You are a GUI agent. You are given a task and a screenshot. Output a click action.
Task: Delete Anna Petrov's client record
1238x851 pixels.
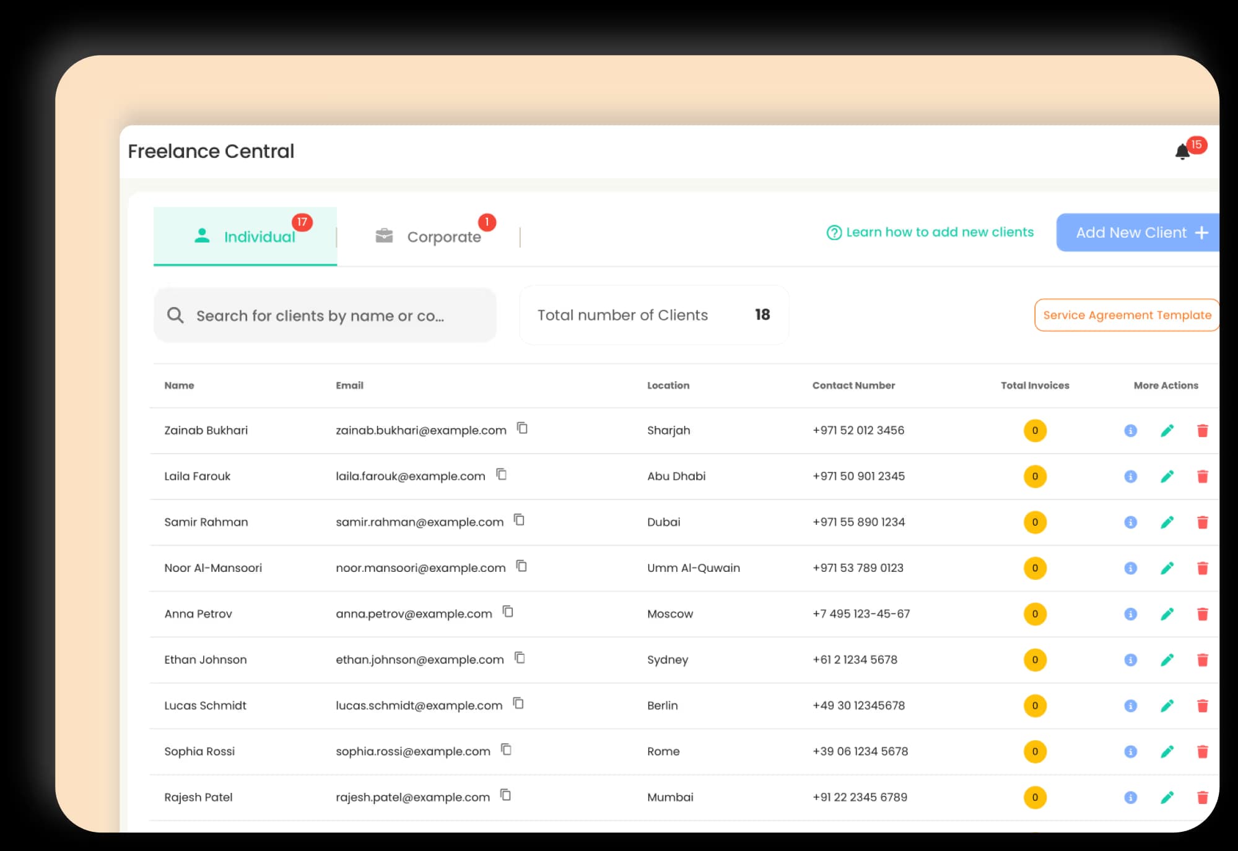[1202, 614]
